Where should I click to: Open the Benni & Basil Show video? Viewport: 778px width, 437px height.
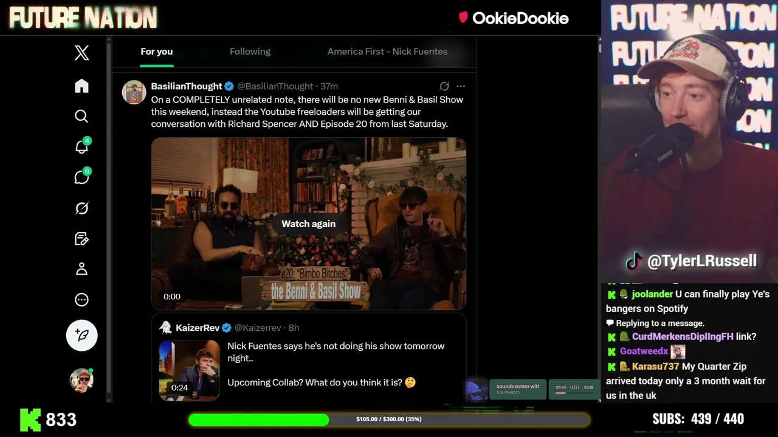coord(309,223)
